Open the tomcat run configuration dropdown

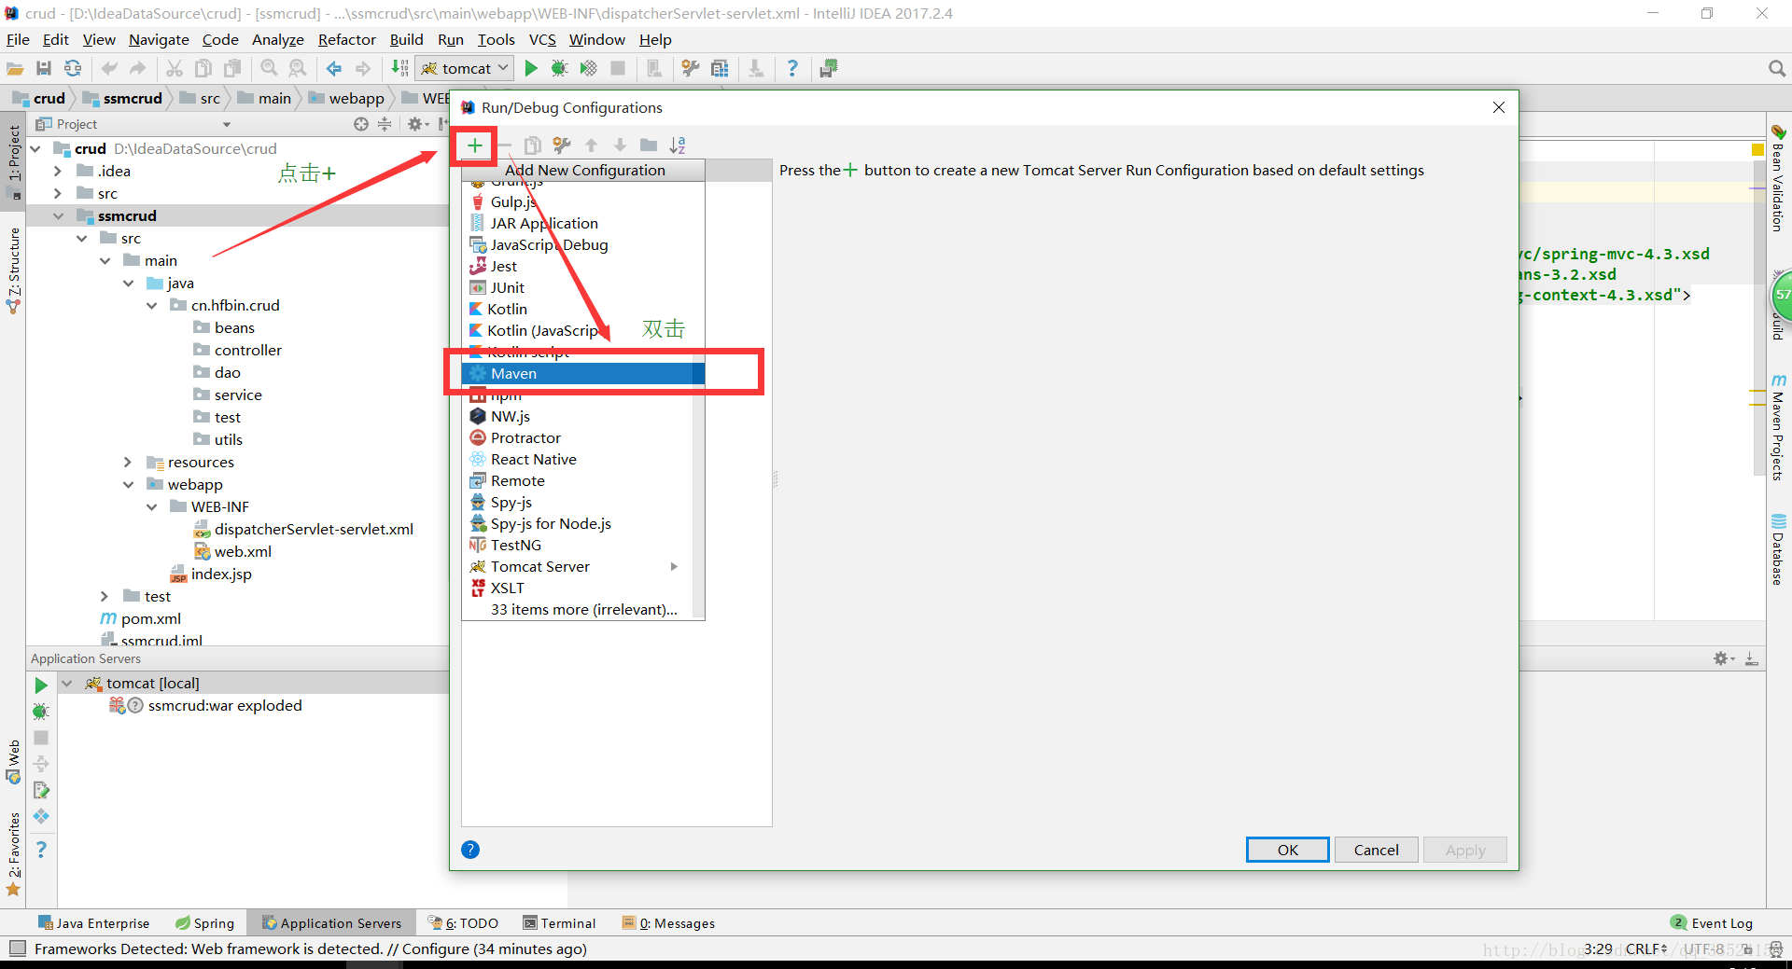(x=465, y=68)
